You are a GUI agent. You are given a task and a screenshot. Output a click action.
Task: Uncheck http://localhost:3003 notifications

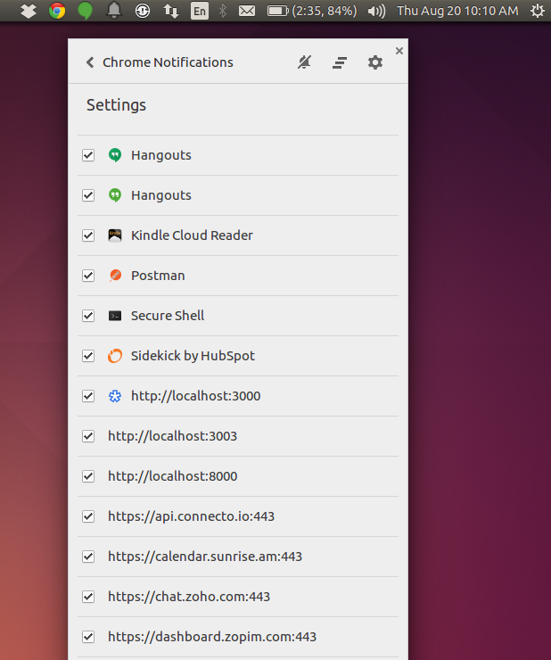[x=88, y=436]
